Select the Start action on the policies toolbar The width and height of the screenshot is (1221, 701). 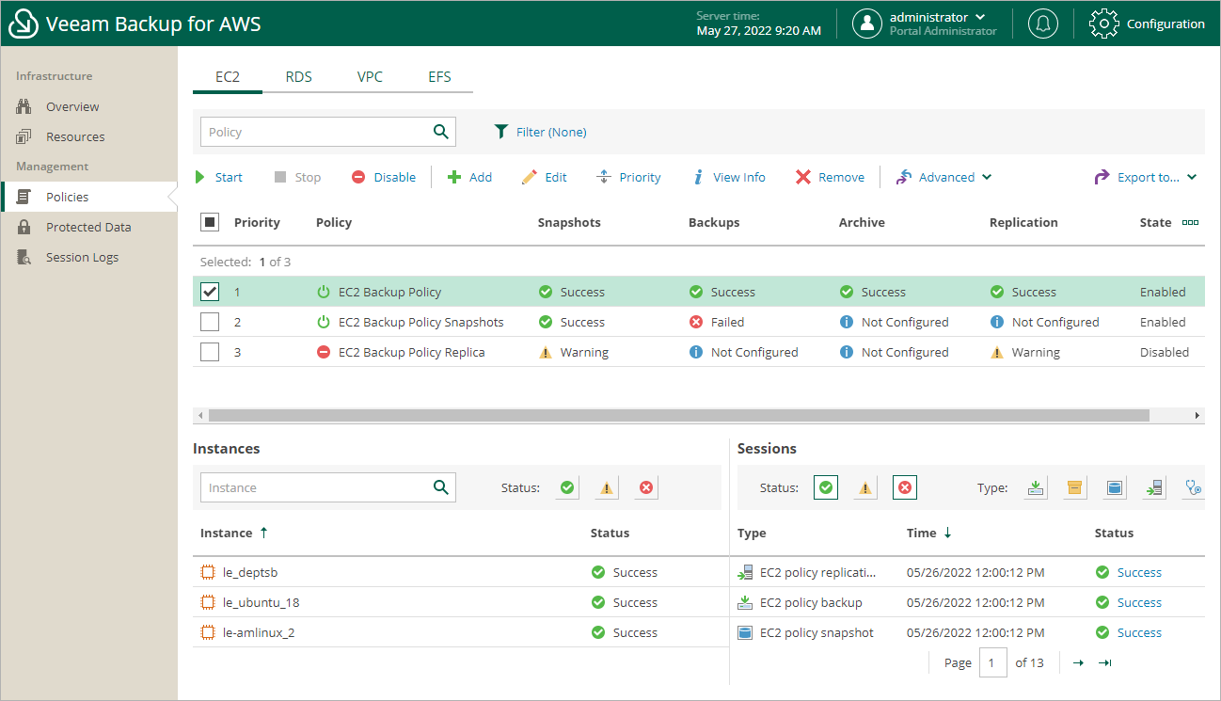(x=226, y=177)
